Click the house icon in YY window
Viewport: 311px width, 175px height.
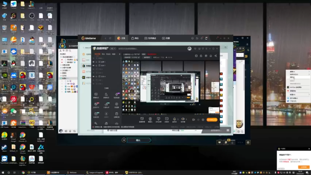[63, 46]
